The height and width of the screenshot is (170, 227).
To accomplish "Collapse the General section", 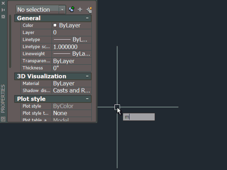I will click(87, 18).
